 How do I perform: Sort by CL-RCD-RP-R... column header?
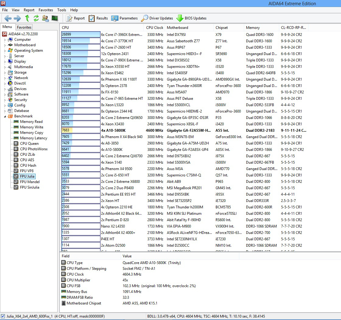click(x=294, y=28)
